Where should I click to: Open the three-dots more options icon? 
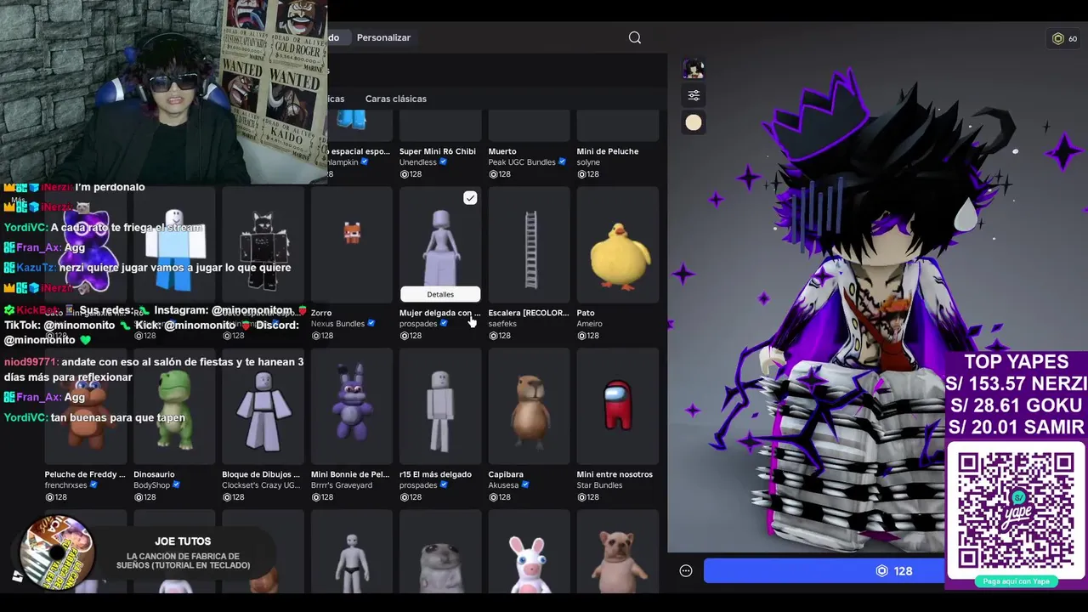(686, 570)
